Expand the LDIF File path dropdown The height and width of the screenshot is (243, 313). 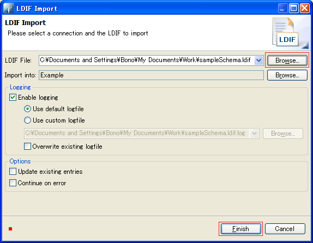coord(258,60)
